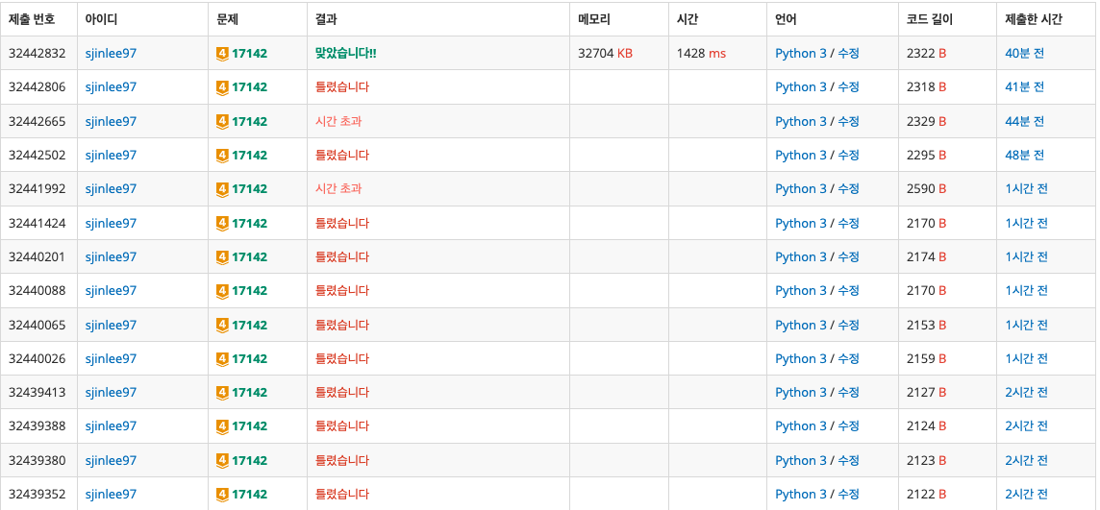
Task: Click 틀렸습니다 result in row 32439380
Action: (x=342, y=460)
